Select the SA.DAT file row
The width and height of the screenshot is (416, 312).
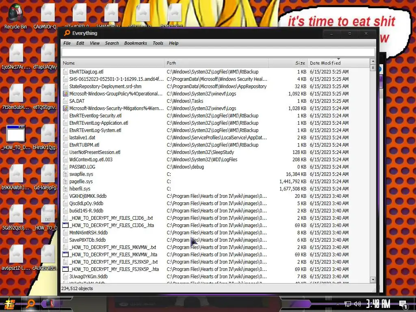(215, 101)
